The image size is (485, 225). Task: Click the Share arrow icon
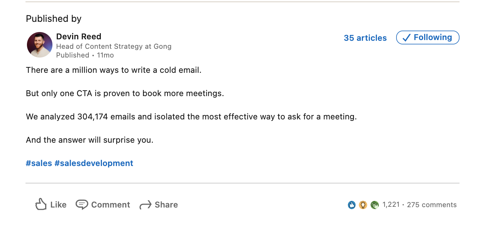pyautogui.click(x=145, y=205)
